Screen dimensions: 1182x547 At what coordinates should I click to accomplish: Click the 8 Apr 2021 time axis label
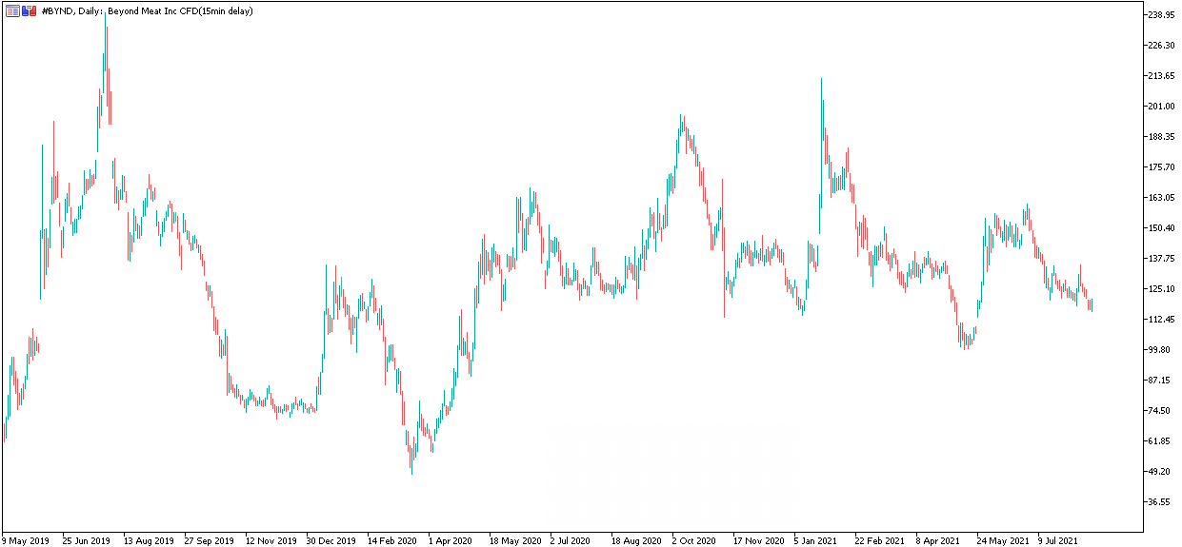[x=939, y=540]
